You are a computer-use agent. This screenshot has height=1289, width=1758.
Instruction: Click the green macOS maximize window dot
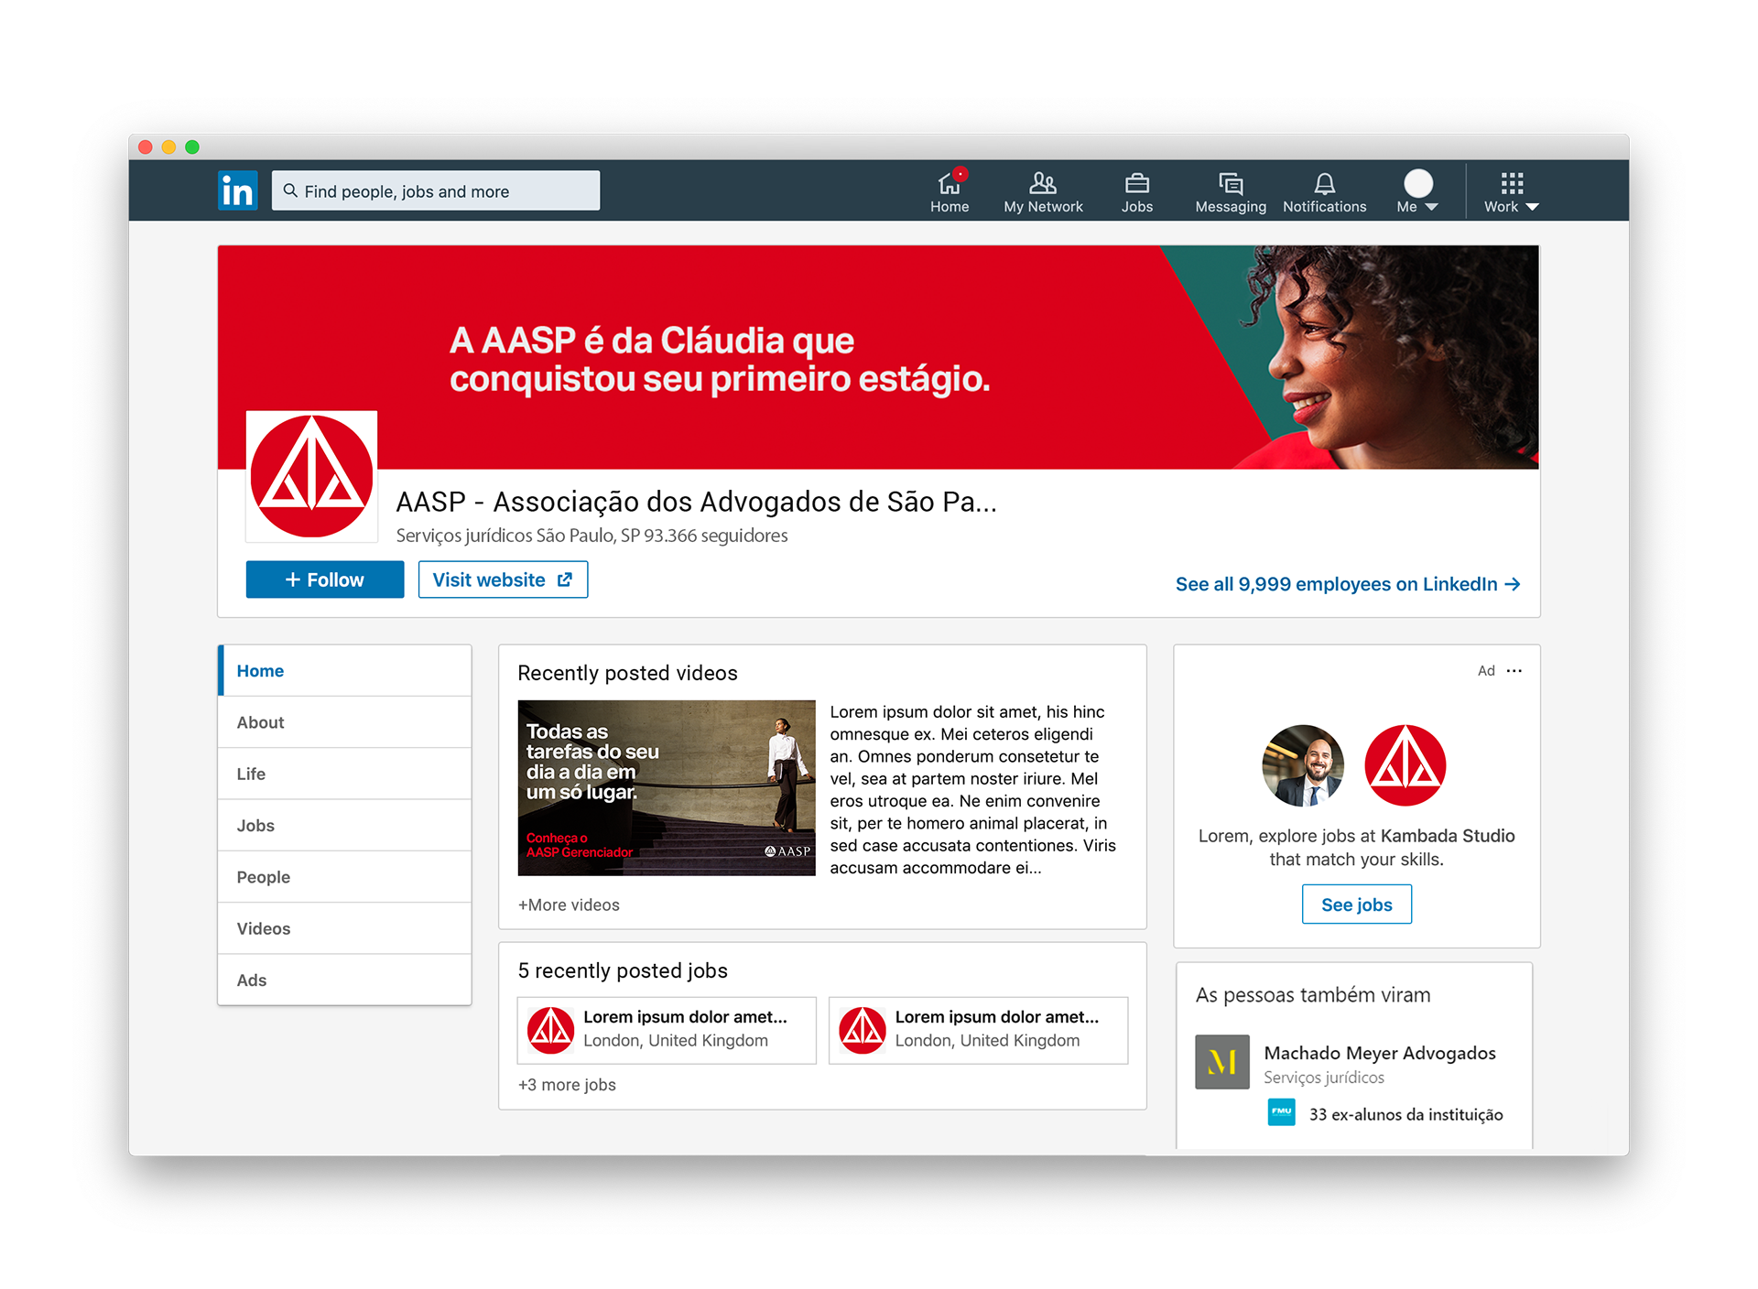click(x=192, y=147)
